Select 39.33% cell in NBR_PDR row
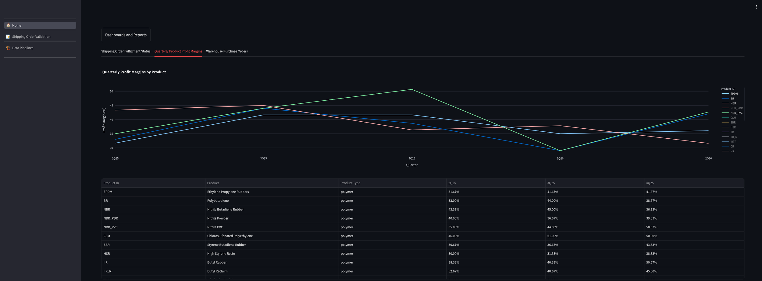The height and width of the screenshot is (281, 762). pyautogui.click(x=694, y=218)
